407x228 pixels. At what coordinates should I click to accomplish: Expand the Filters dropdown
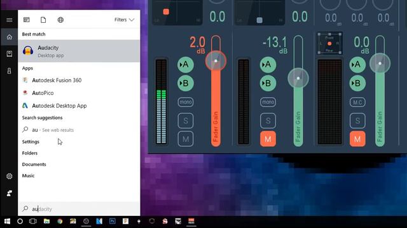125,20
